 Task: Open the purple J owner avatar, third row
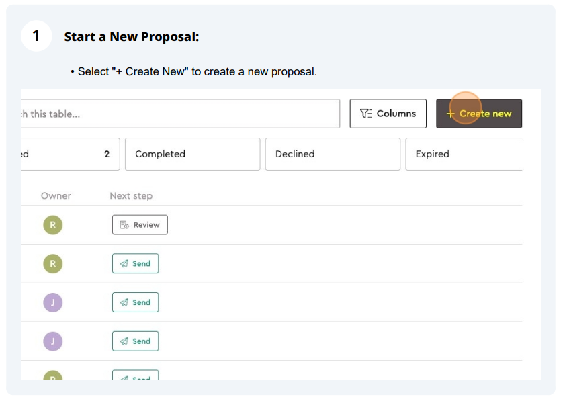tap(53, 302)
